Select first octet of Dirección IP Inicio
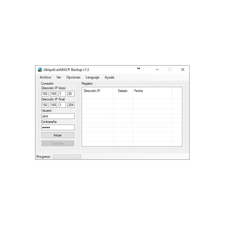This screenshot has width=225, height=225. pos(45,94)
